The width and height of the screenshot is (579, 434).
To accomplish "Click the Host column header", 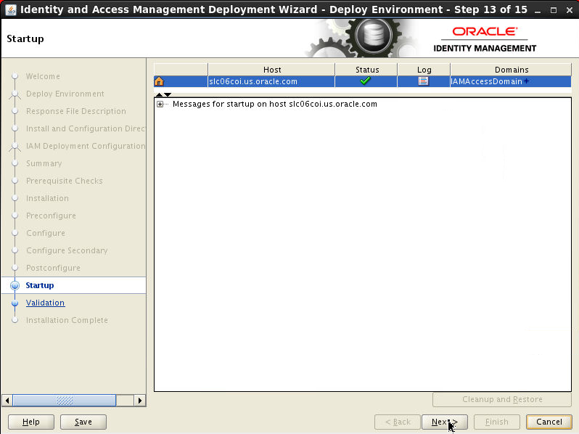I will [272, 70].
